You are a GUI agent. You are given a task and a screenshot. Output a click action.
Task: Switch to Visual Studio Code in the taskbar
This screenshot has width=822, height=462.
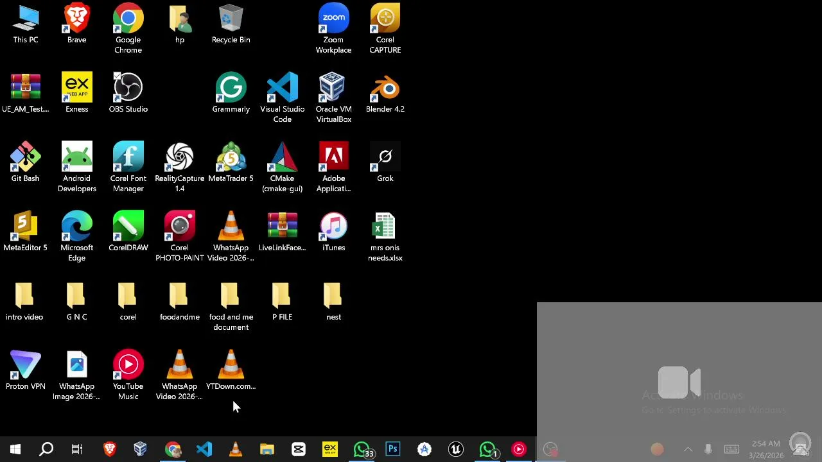pos(204,449)
